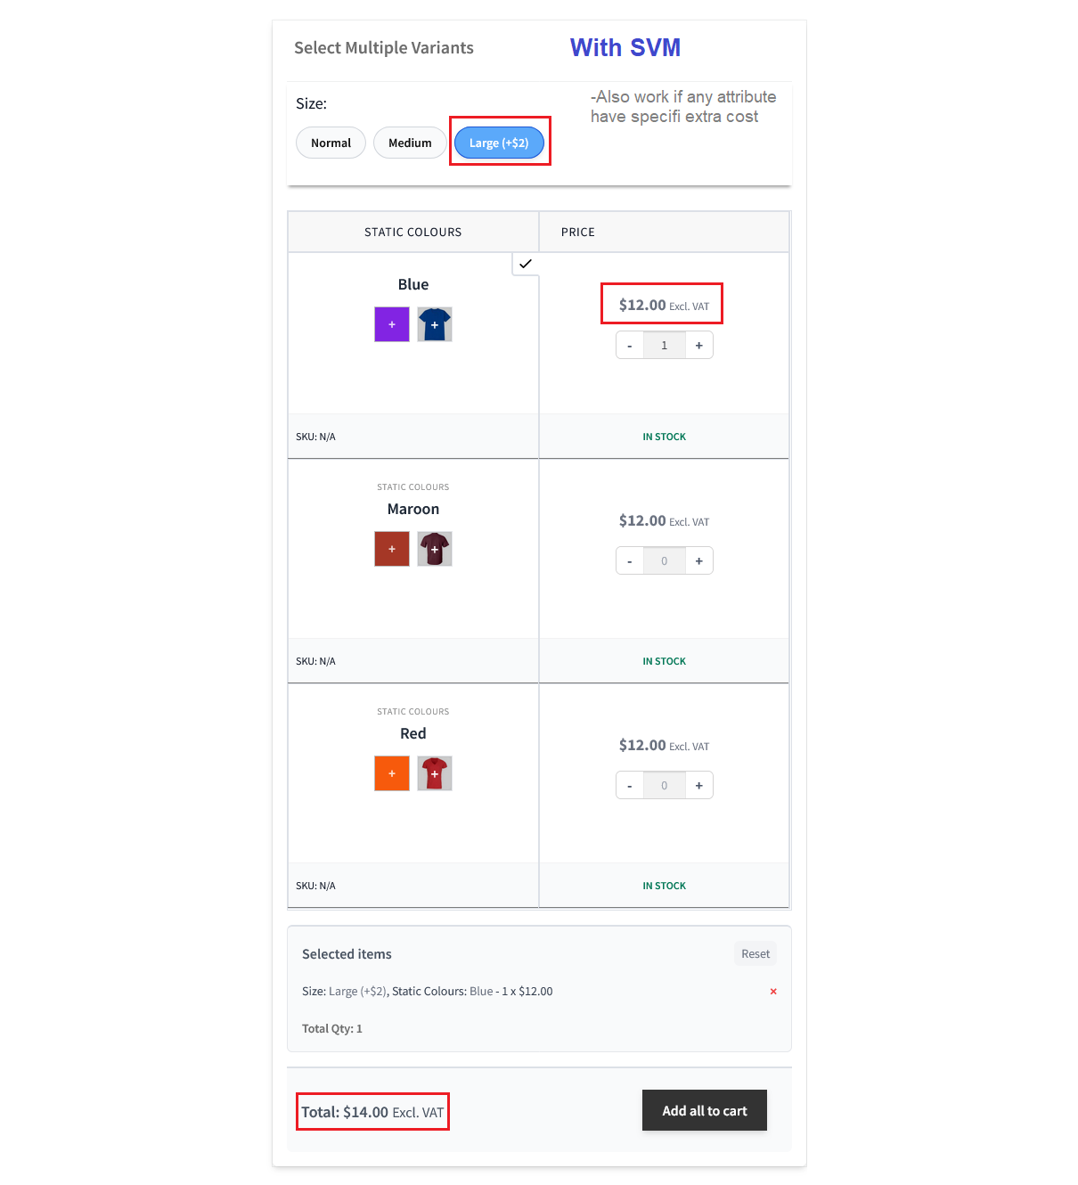This screenshot has height=1185, width=1078.
Task: Select the Normal size option
Action: point(331,143)
